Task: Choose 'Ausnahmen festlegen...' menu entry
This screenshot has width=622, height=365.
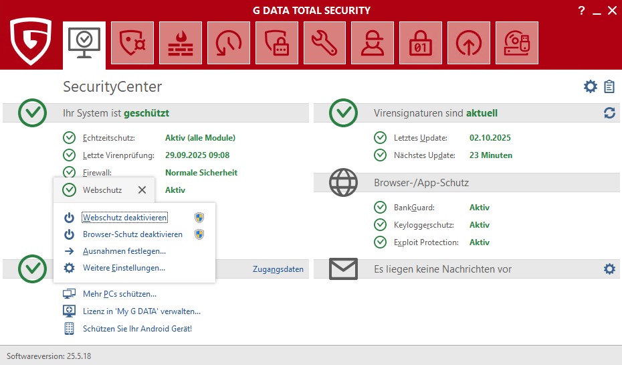Action: tap(124, 251)
